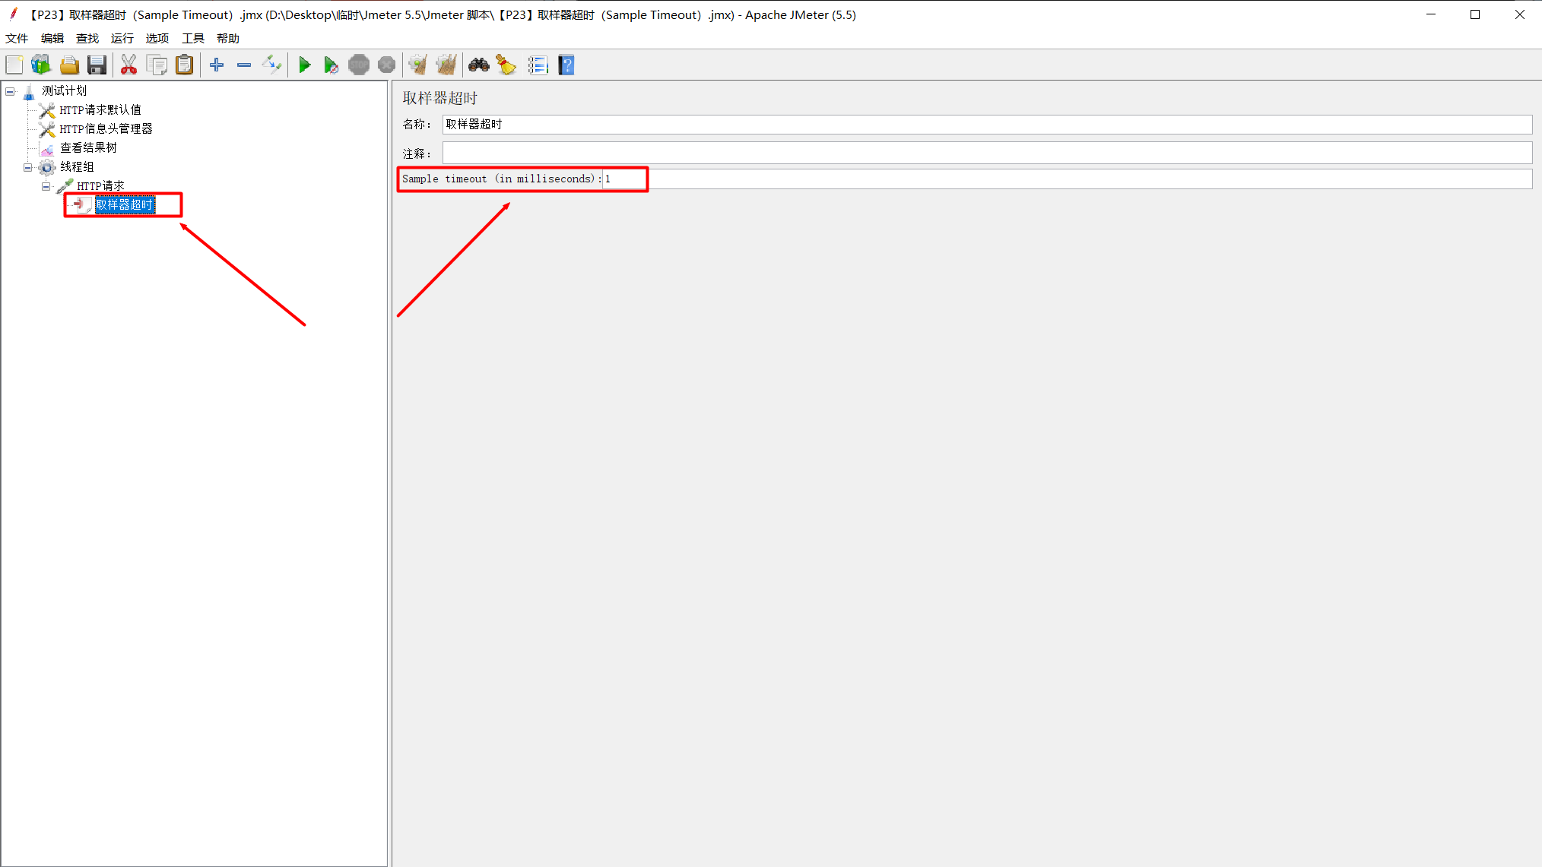
Task: Open the 运行 menu
Action: point(122,38)
